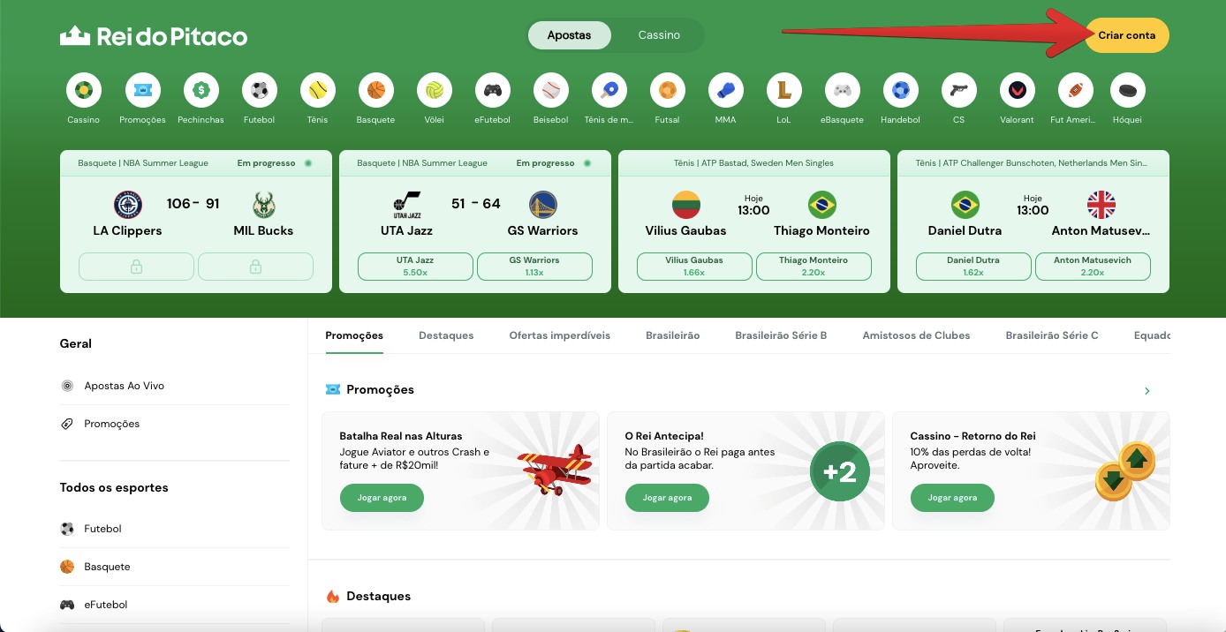The width and height of the screenshot is (1226, 632).
Task: Open the Ofertas imperdíveis tab
Action: [560, 335]
